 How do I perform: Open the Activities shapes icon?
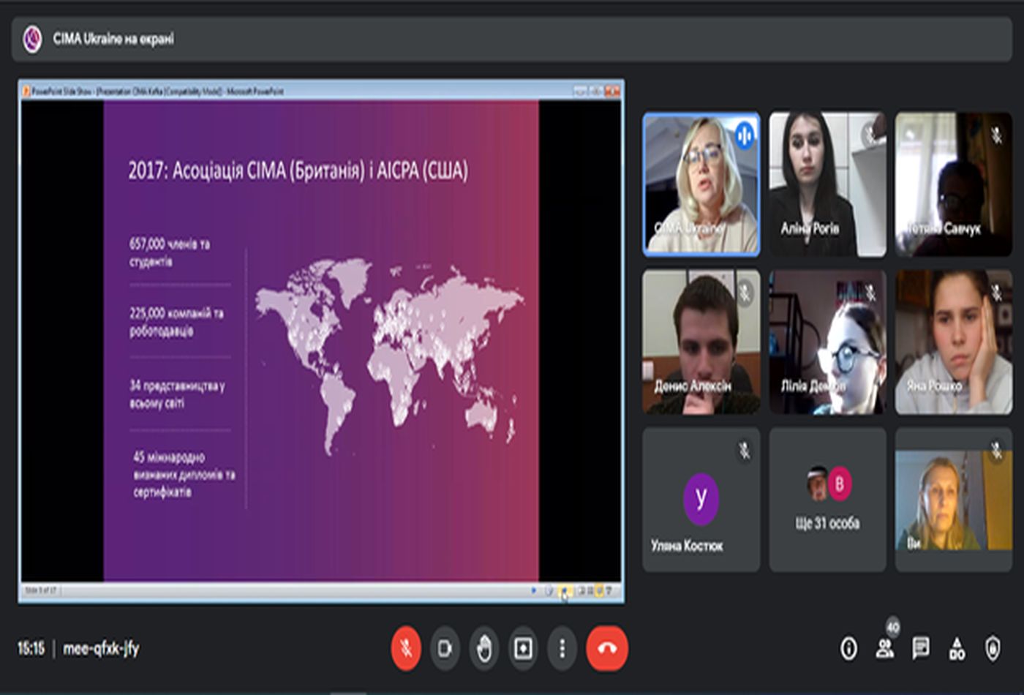point(957,648)
